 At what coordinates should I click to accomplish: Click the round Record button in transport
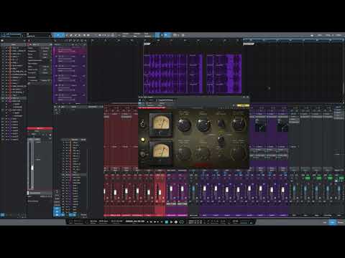176,222
